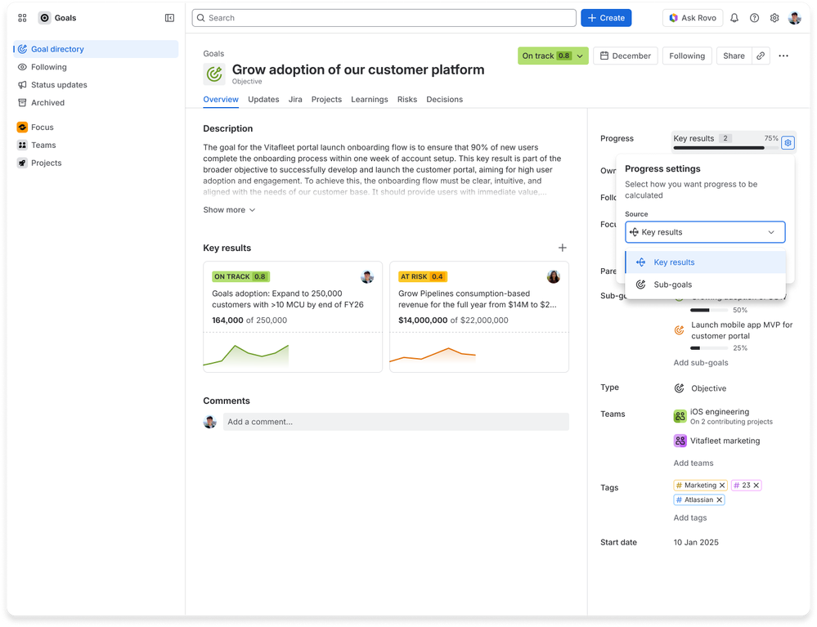Click the AT RISK 0.4 badge
Image resolution: width=817 pixels, height=627 pixels.
click(x=423, y=276)
